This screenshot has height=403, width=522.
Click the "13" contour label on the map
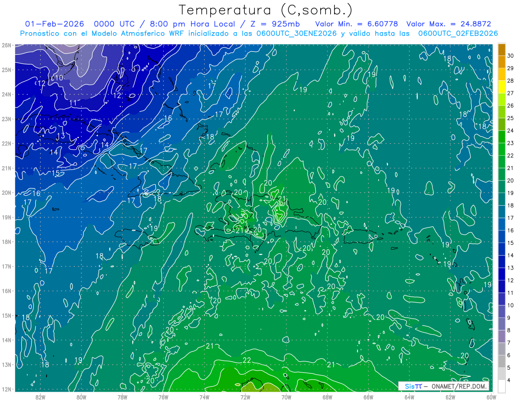click(x=61, y=136)
